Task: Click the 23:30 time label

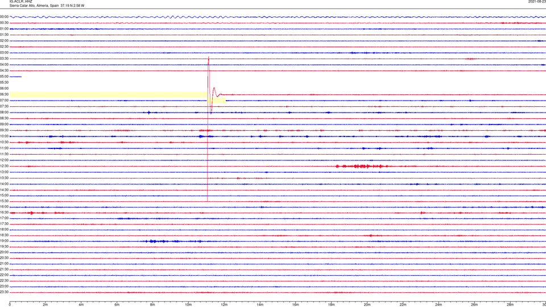Action: (4, 292)
